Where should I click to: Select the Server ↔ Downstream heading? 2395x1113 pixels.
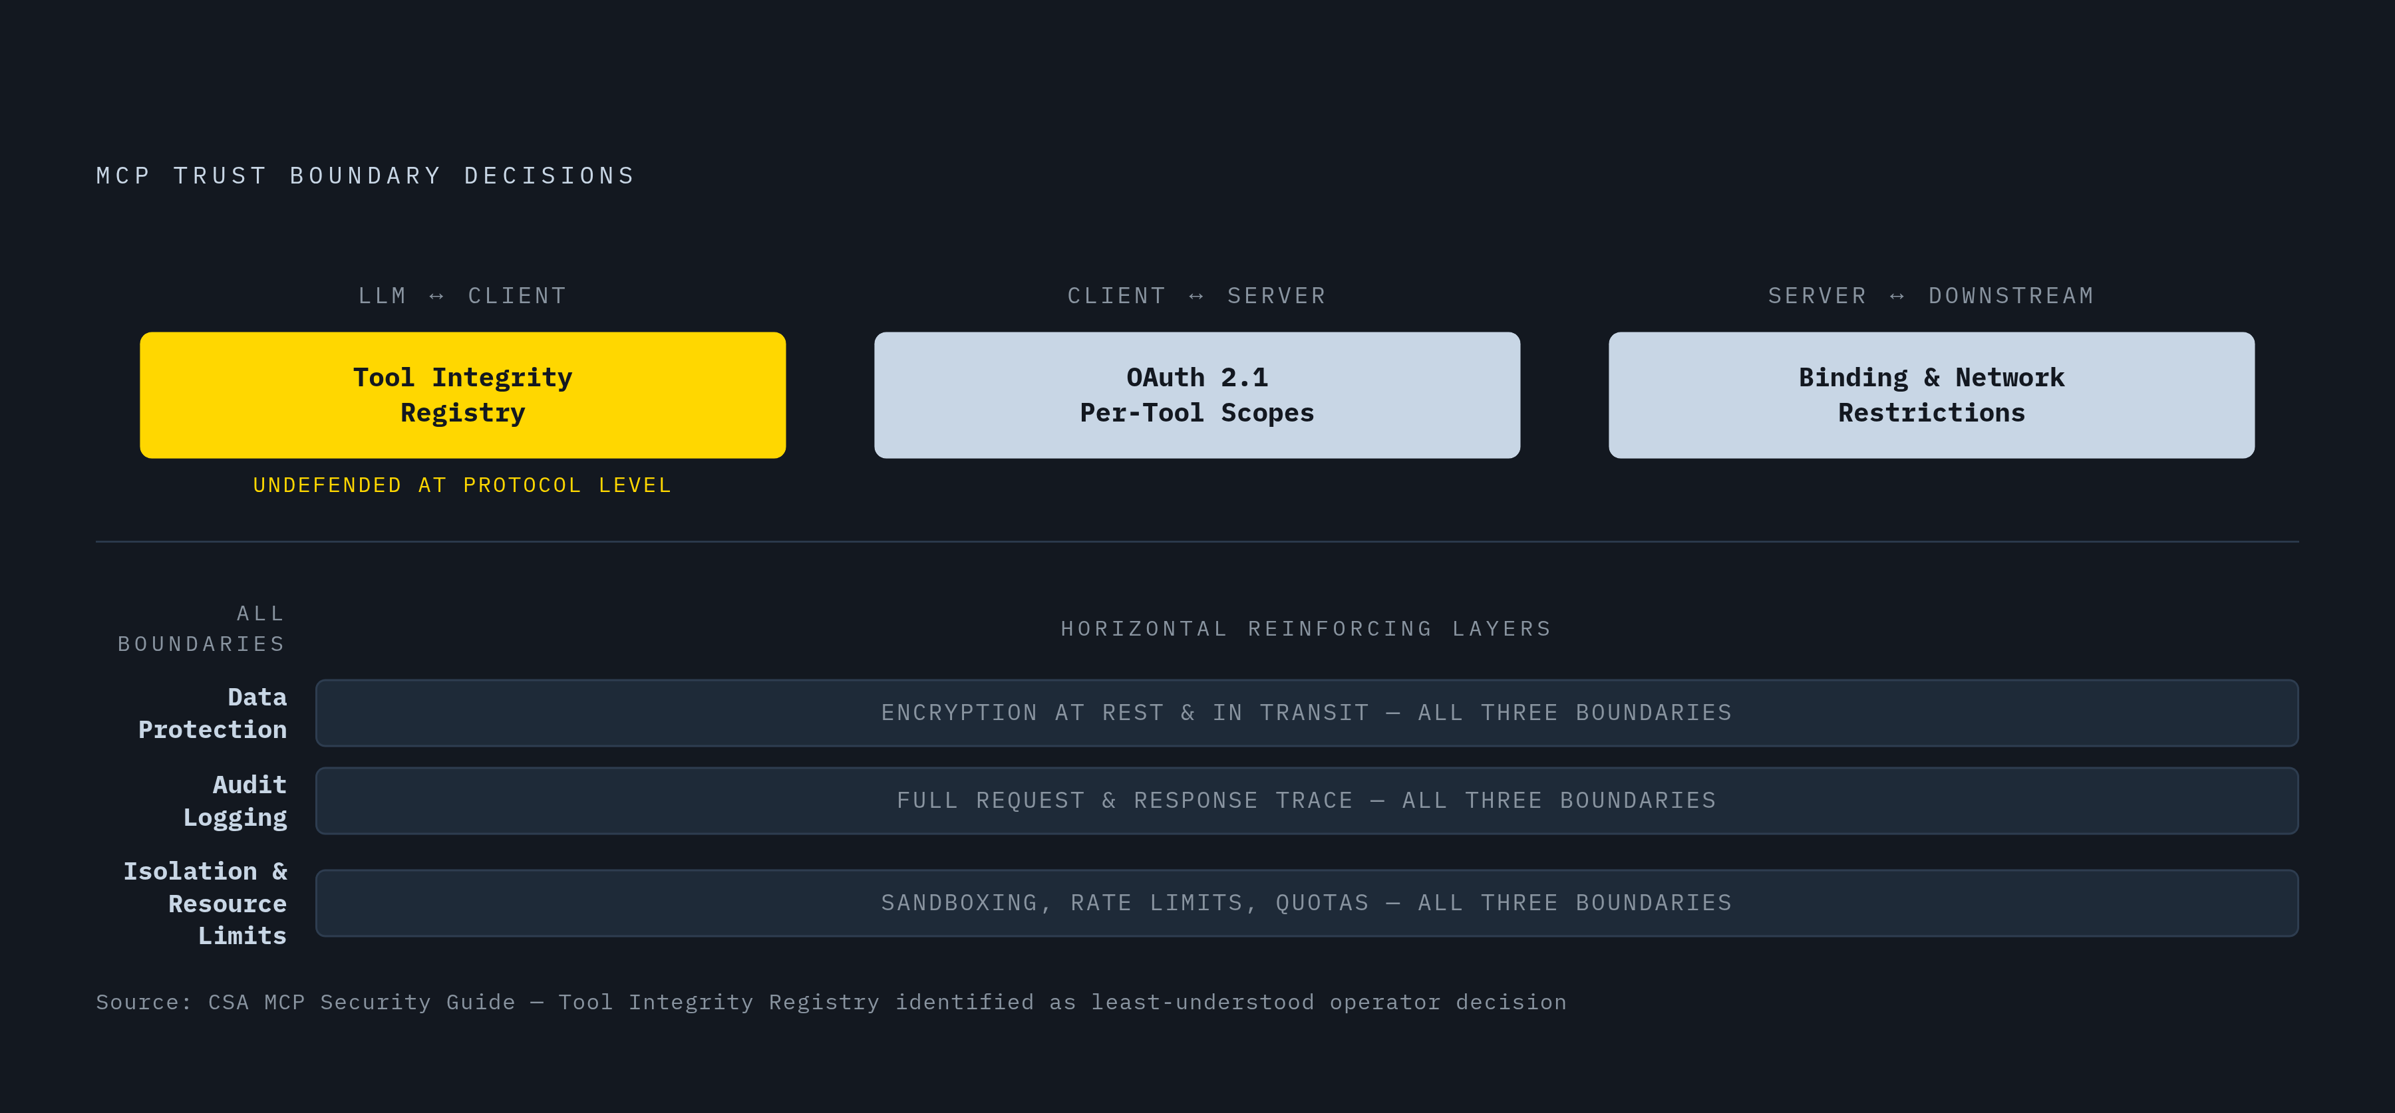click(1931, 295)
